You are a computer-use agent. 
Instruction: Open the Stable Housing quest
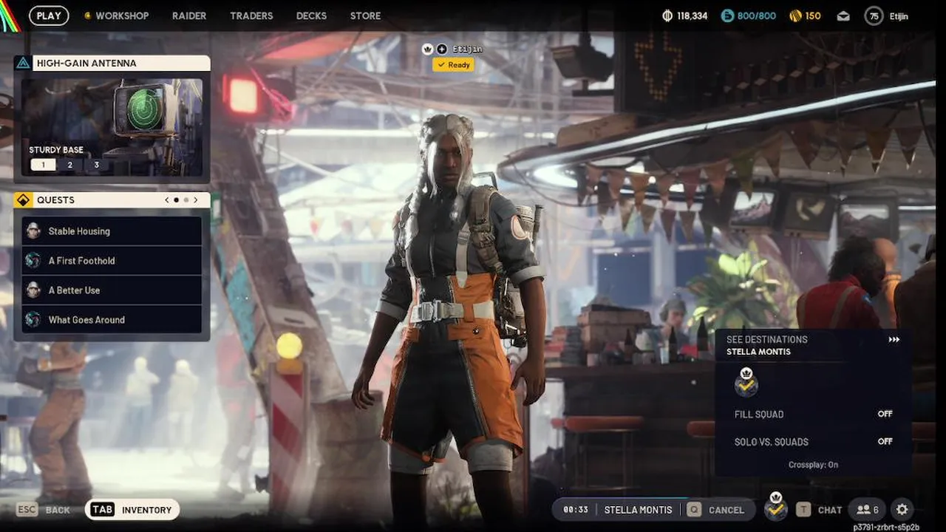pos(112,231)
